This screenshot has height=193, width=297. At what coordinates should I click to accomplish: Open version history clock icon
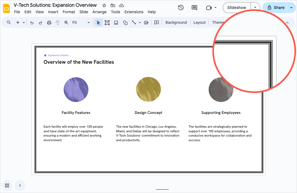[x=181, y=8]
